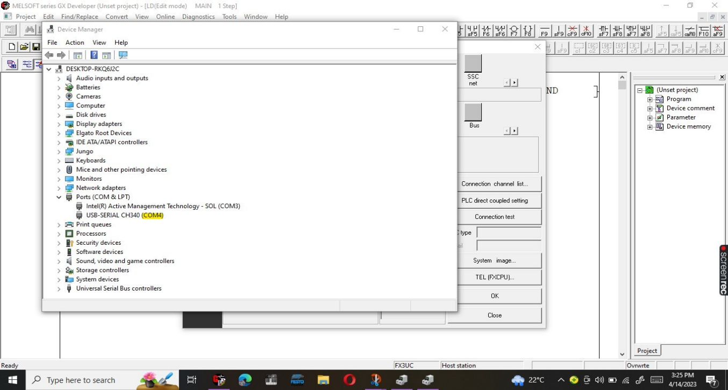The height and width of the screenshot is (390, 728).
Task: Expand Universal Serial Bus controllers
Action: point(59,289)
